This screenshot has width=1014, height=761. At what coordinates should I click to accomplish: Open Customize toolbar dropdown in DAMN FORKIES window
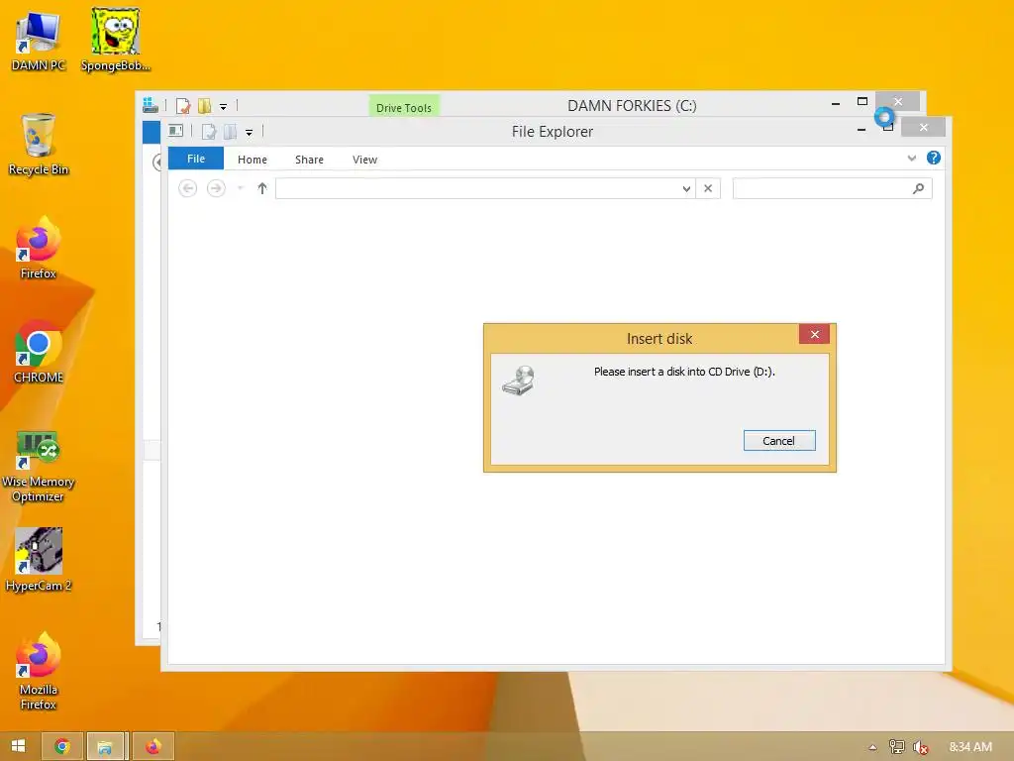223,107
